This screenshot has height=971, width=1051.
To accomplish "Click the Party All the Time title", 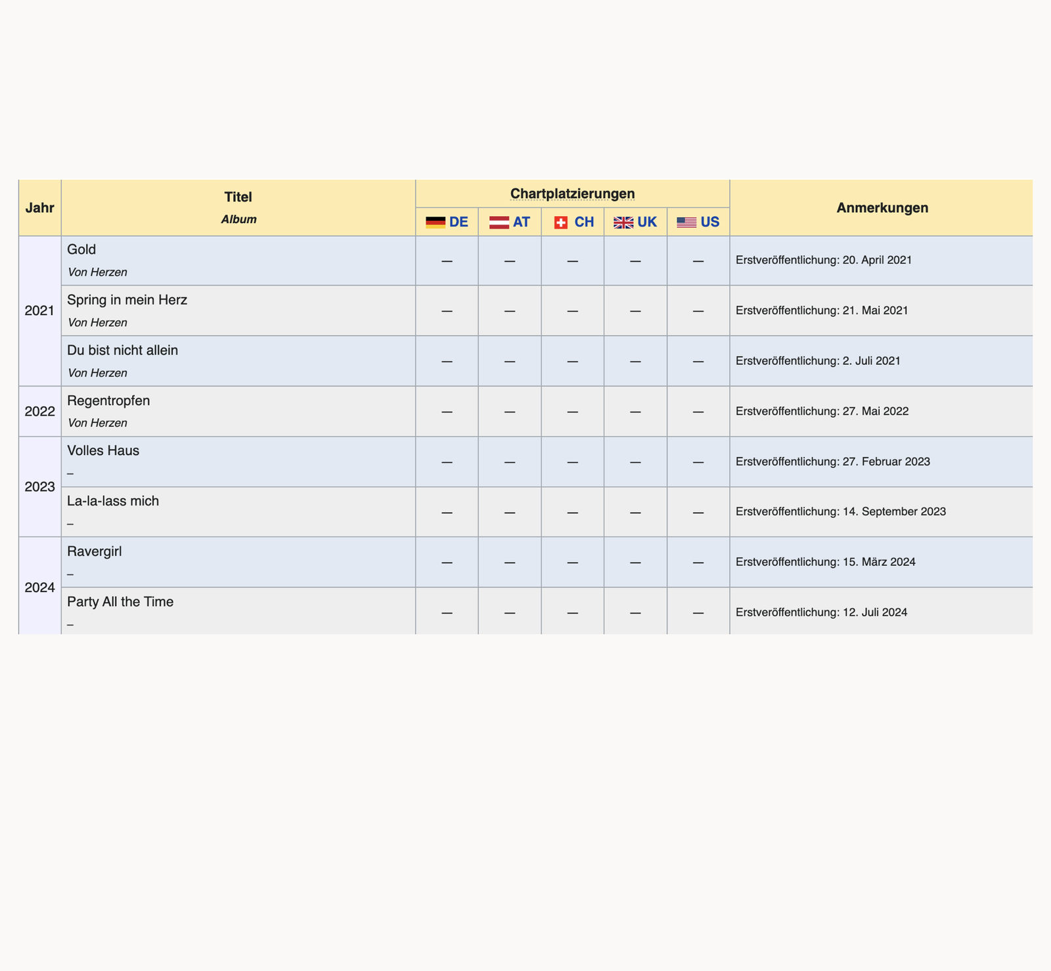I will click(120, 602).
